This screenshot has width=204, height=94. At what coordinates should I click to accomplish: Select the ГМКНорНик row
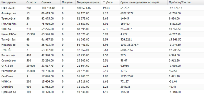click(102, 24)
